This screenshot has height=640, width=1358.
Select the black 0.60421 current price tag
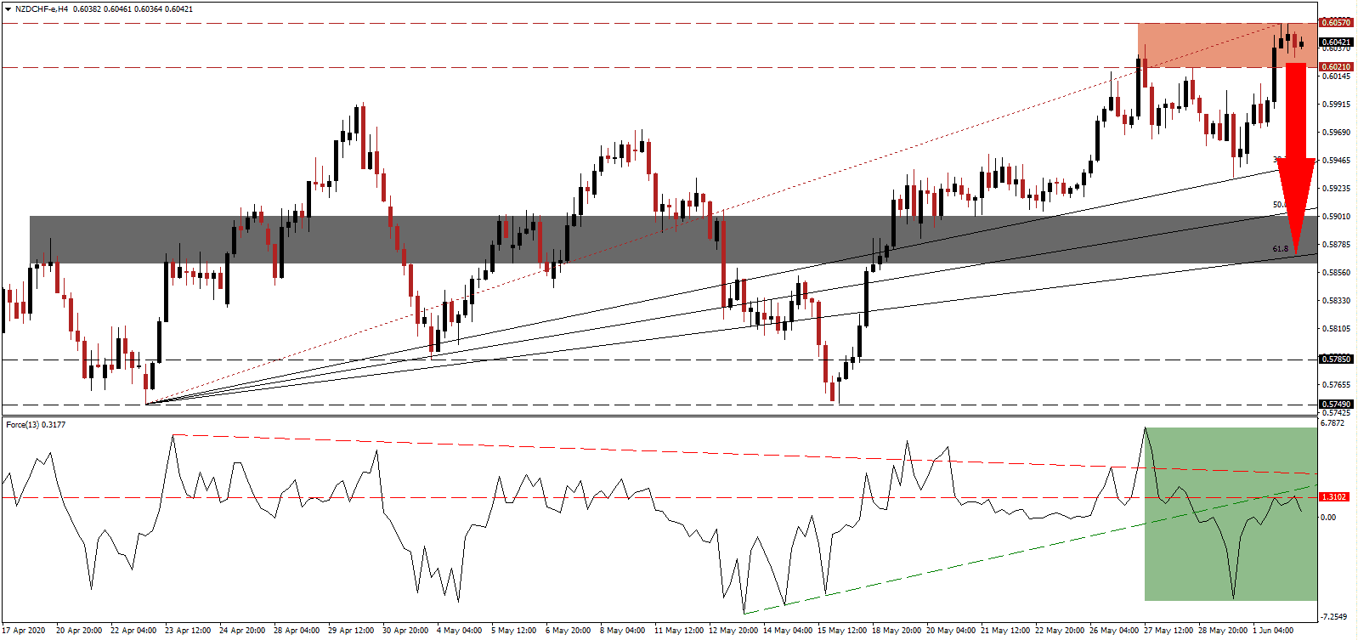(x=1335, y=42)
